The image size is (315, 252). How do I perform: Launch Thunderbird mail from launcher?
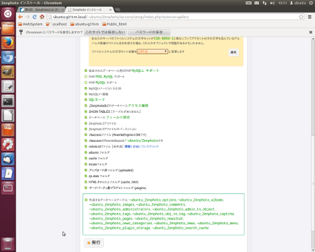(8, 159)
